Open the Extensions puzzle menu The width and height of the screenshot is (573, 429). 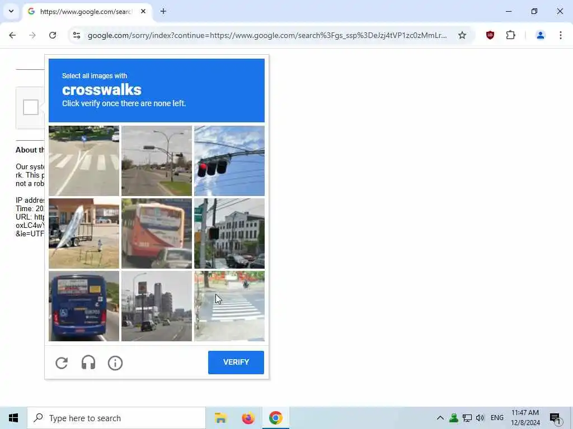(x=510, y=35)
